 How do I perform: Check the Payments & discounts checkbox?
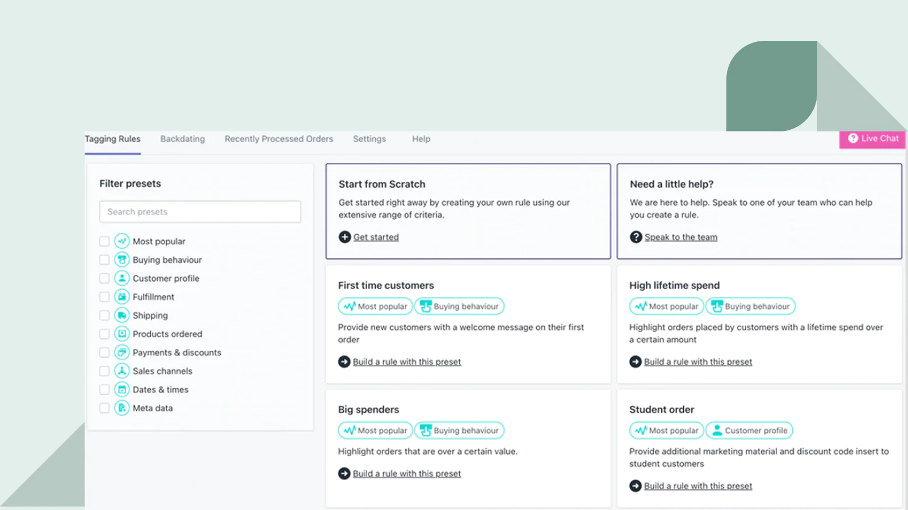click(104, 352)
